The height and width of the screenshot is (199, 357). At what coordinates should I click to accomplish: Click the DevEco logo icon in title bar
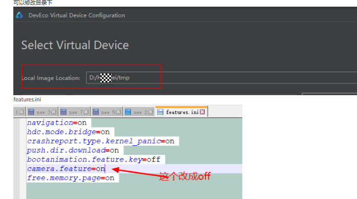(x=19, y=15)
